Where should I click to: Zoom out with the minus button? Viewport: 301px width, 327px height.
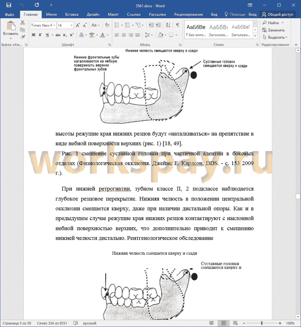point(244,323)
